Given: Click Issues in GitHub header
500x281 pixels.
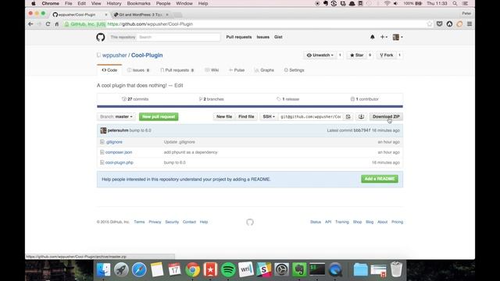Looking at the screenshot, I should pyautogui.click(x=263, y=37).
